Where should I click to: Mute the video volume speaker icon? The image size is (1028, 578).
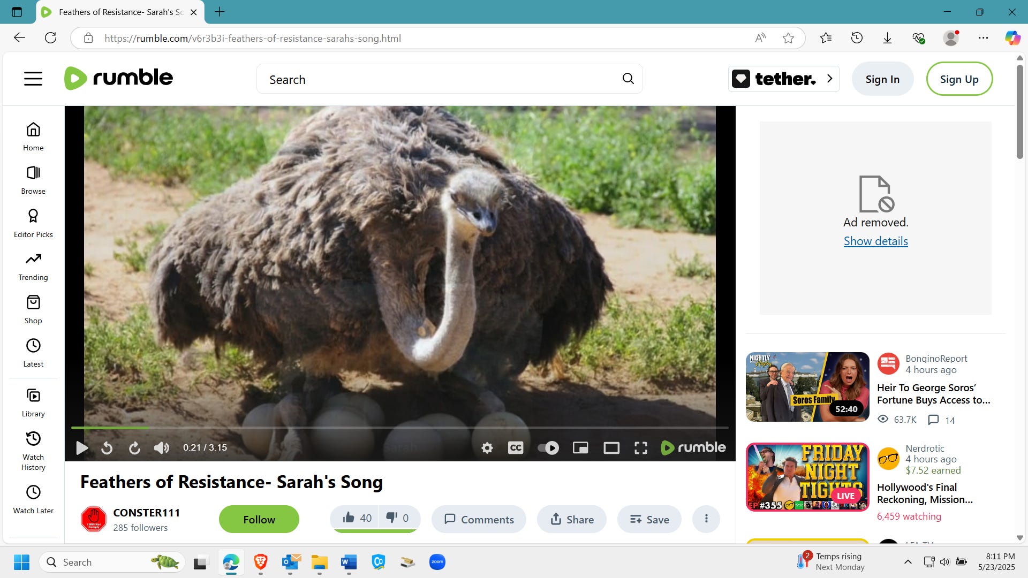tap(161, 448)
